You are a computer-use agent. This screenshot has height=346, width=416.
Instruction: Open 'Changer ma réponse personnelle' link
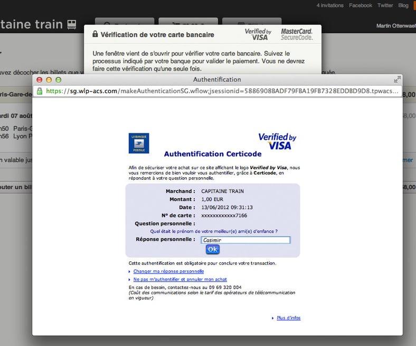coord(168,271)
